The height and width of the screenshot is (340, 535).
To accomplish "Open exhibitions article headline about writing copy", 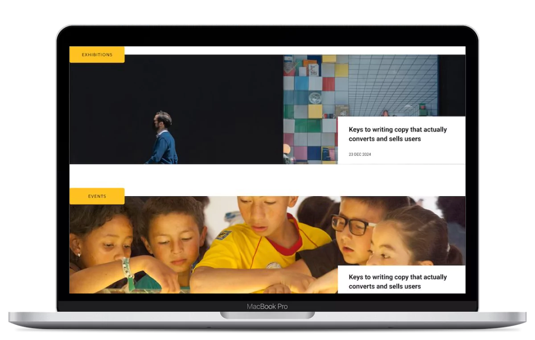I will click(x=398, y=134).
